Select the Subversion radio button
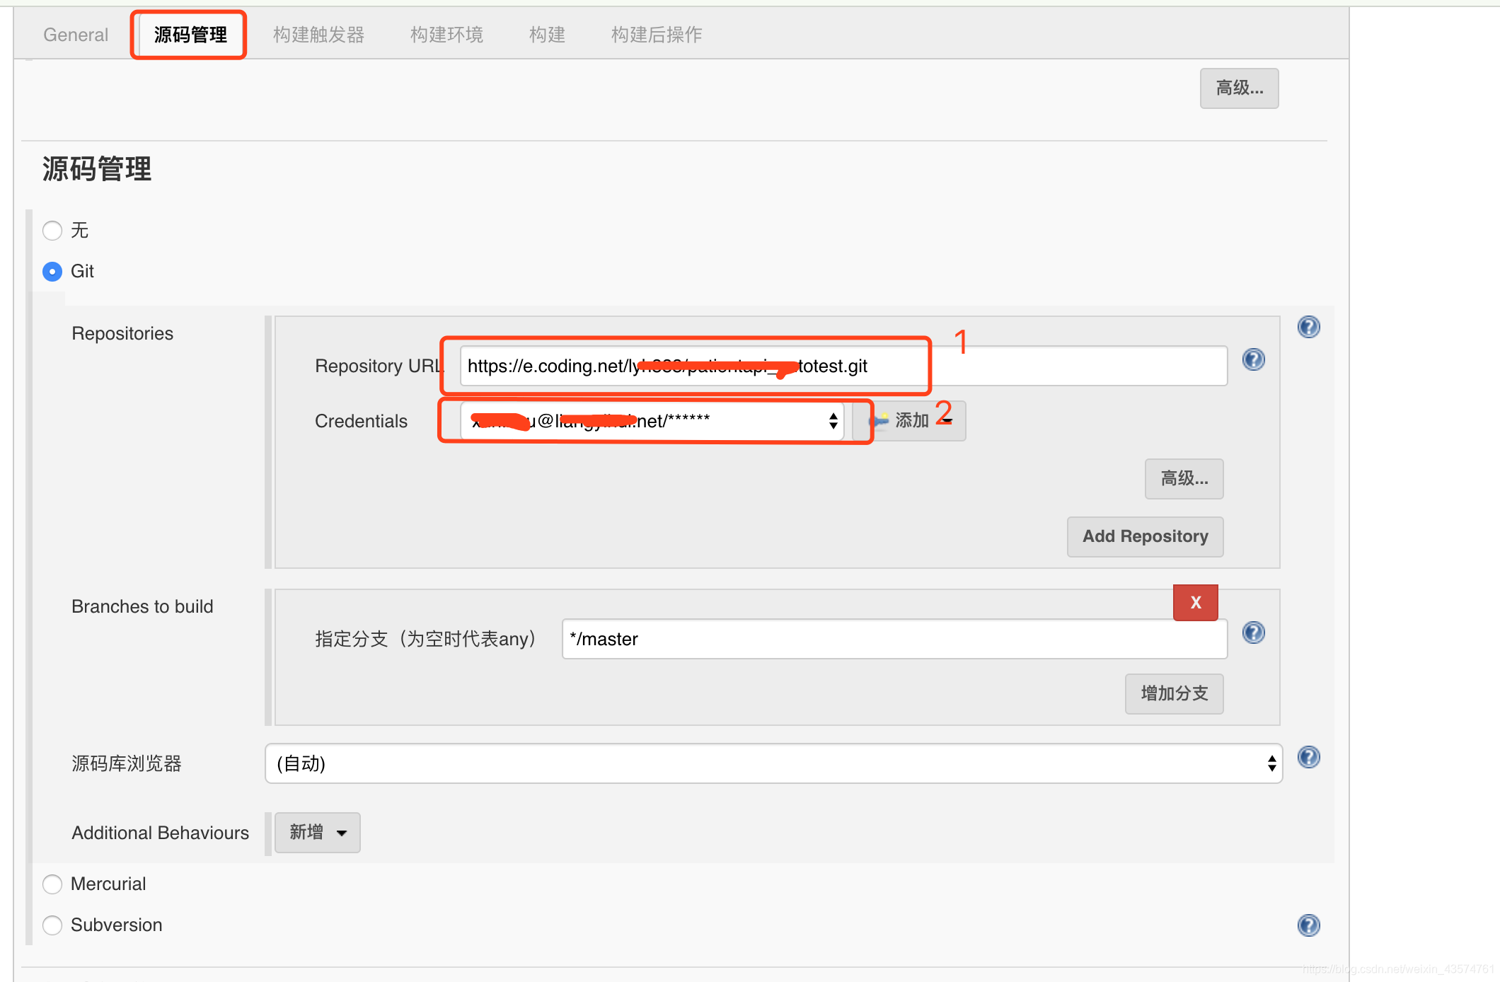 (52, 925)
